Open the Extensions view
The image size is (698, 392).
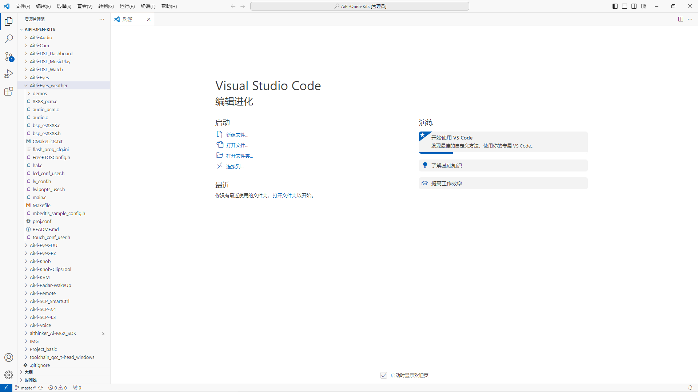(9, 91)
